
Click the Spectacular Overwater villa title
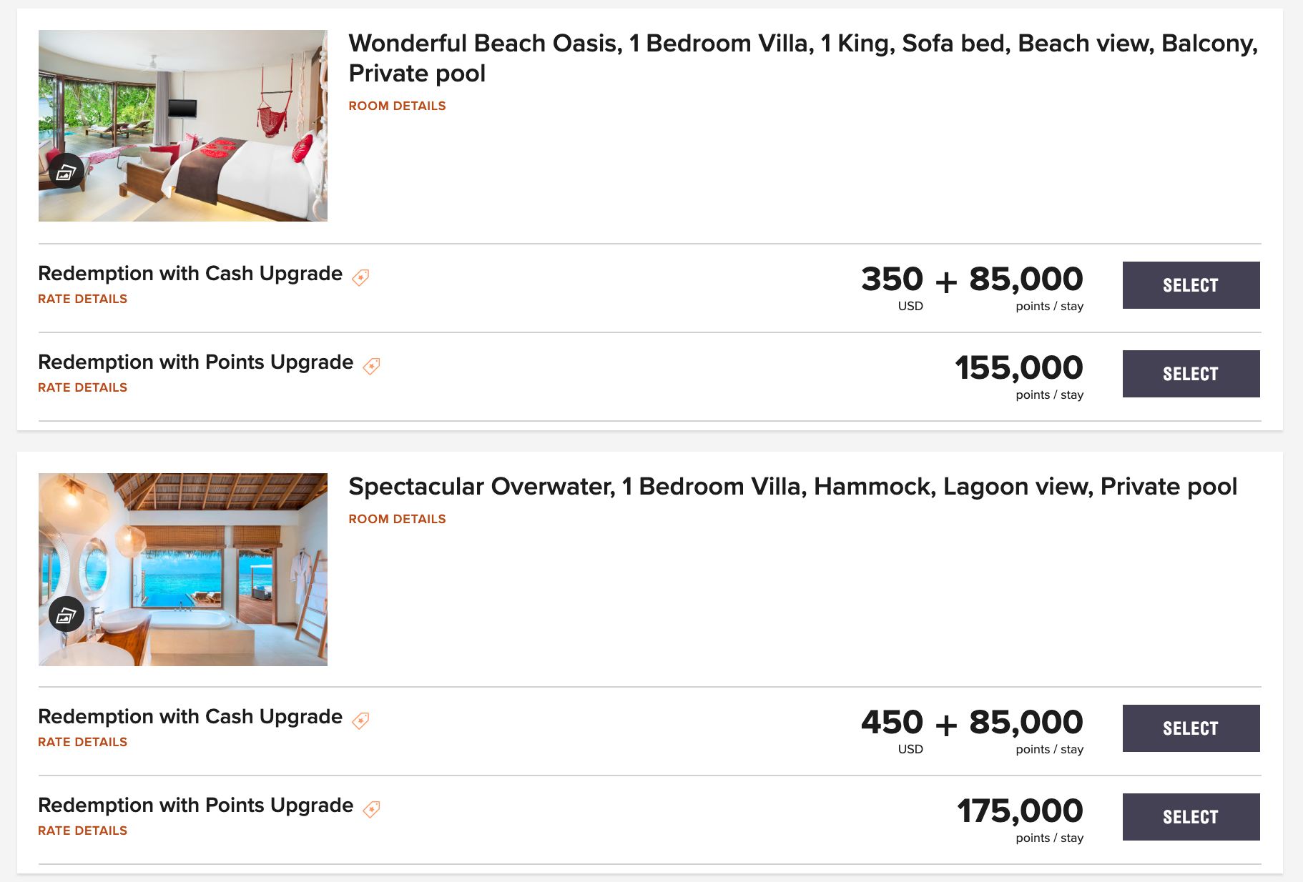792,487
